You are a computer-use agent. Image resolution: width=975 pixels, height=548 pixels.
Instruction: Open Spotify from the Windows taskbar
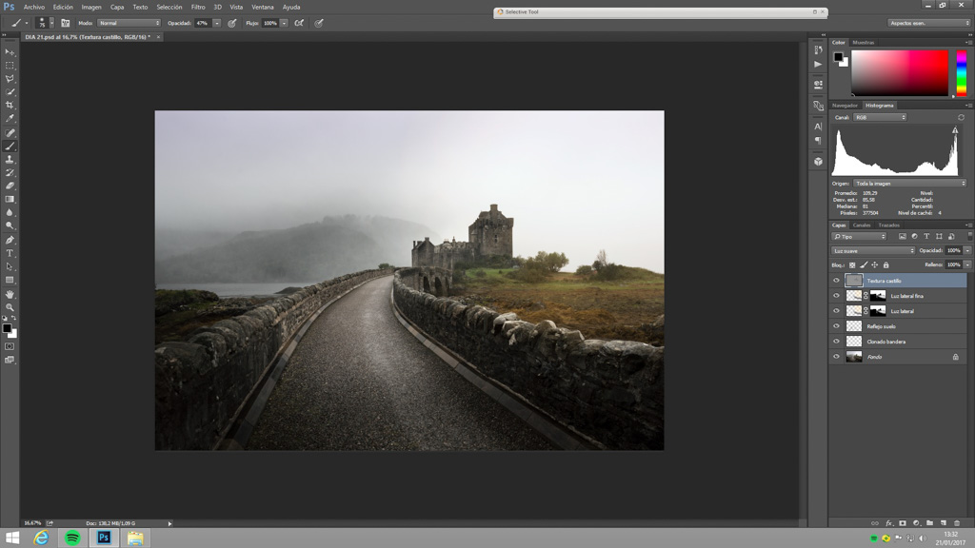coord(72,538)
